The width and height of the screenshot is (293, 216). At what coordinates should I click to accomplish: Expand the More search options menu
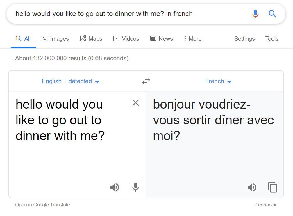192,38
